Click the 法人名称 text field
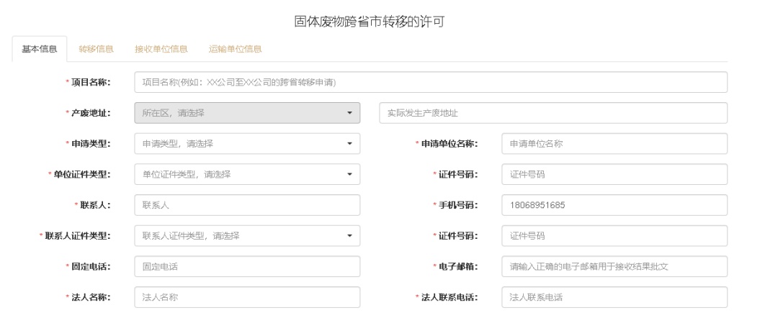Screen dimensions: 778x331 click(x=247, y=297)
